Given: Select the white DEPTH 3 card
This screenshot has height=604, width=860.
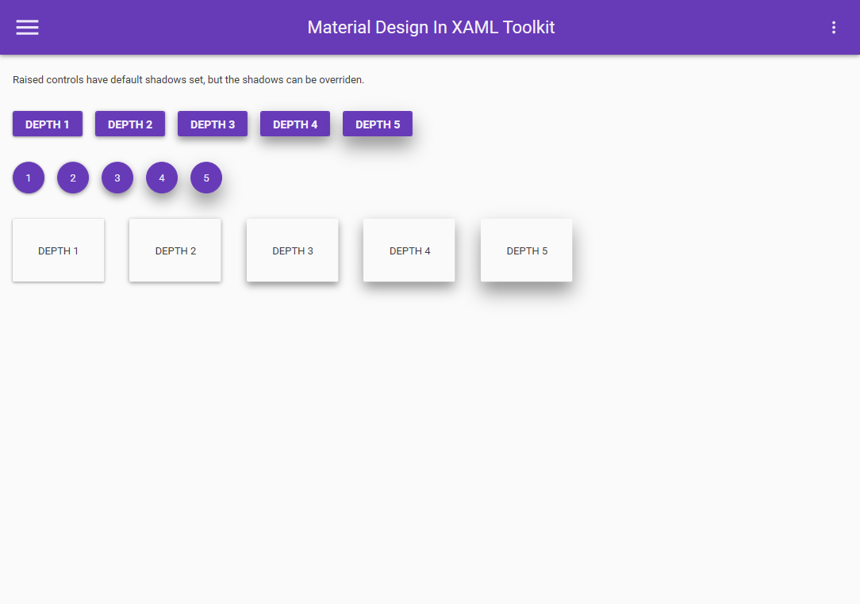Looking at the screenshot, I should (x=292, y=250).
